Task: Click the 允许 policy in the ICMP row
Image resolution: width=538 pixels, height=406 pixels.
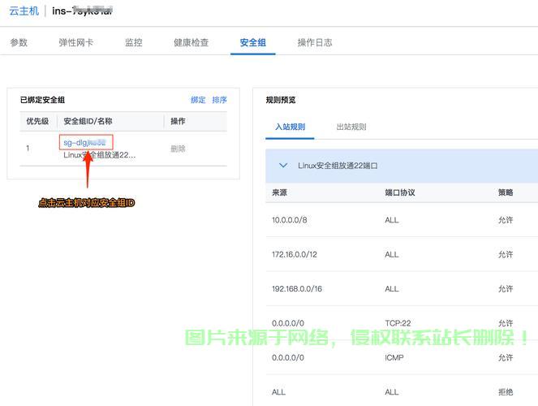Action: click(506, 357)
